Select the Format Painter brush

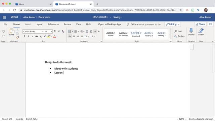[x=18, y=37]
